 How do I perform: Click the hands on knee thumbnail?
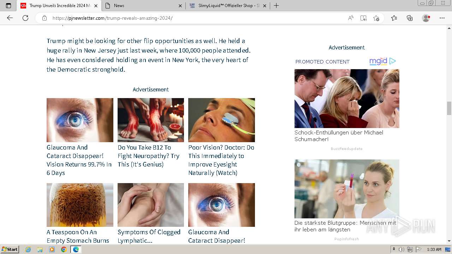click(151, 205)
